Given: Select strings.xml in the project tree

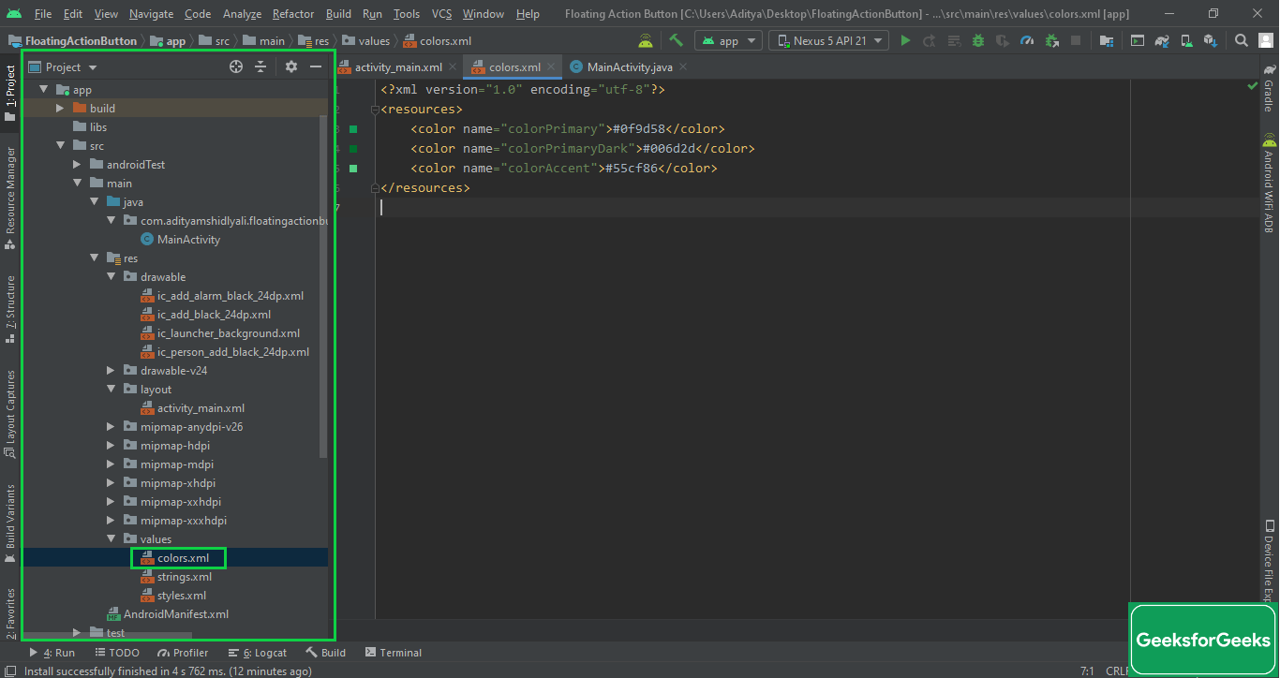Looking at the screenshot, I should click(x=185, y=576).
